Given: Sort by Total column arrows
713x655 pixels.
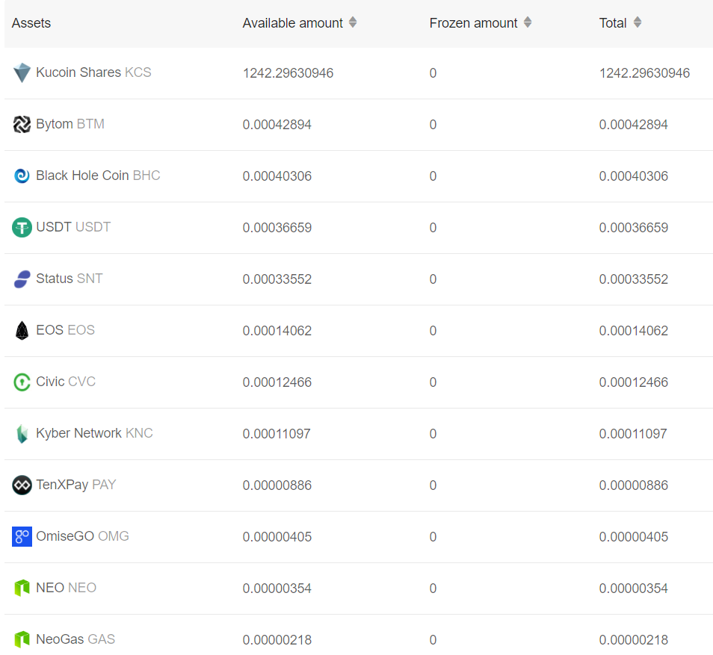Looking at the screenshot, I should click(x=638, y=22).
